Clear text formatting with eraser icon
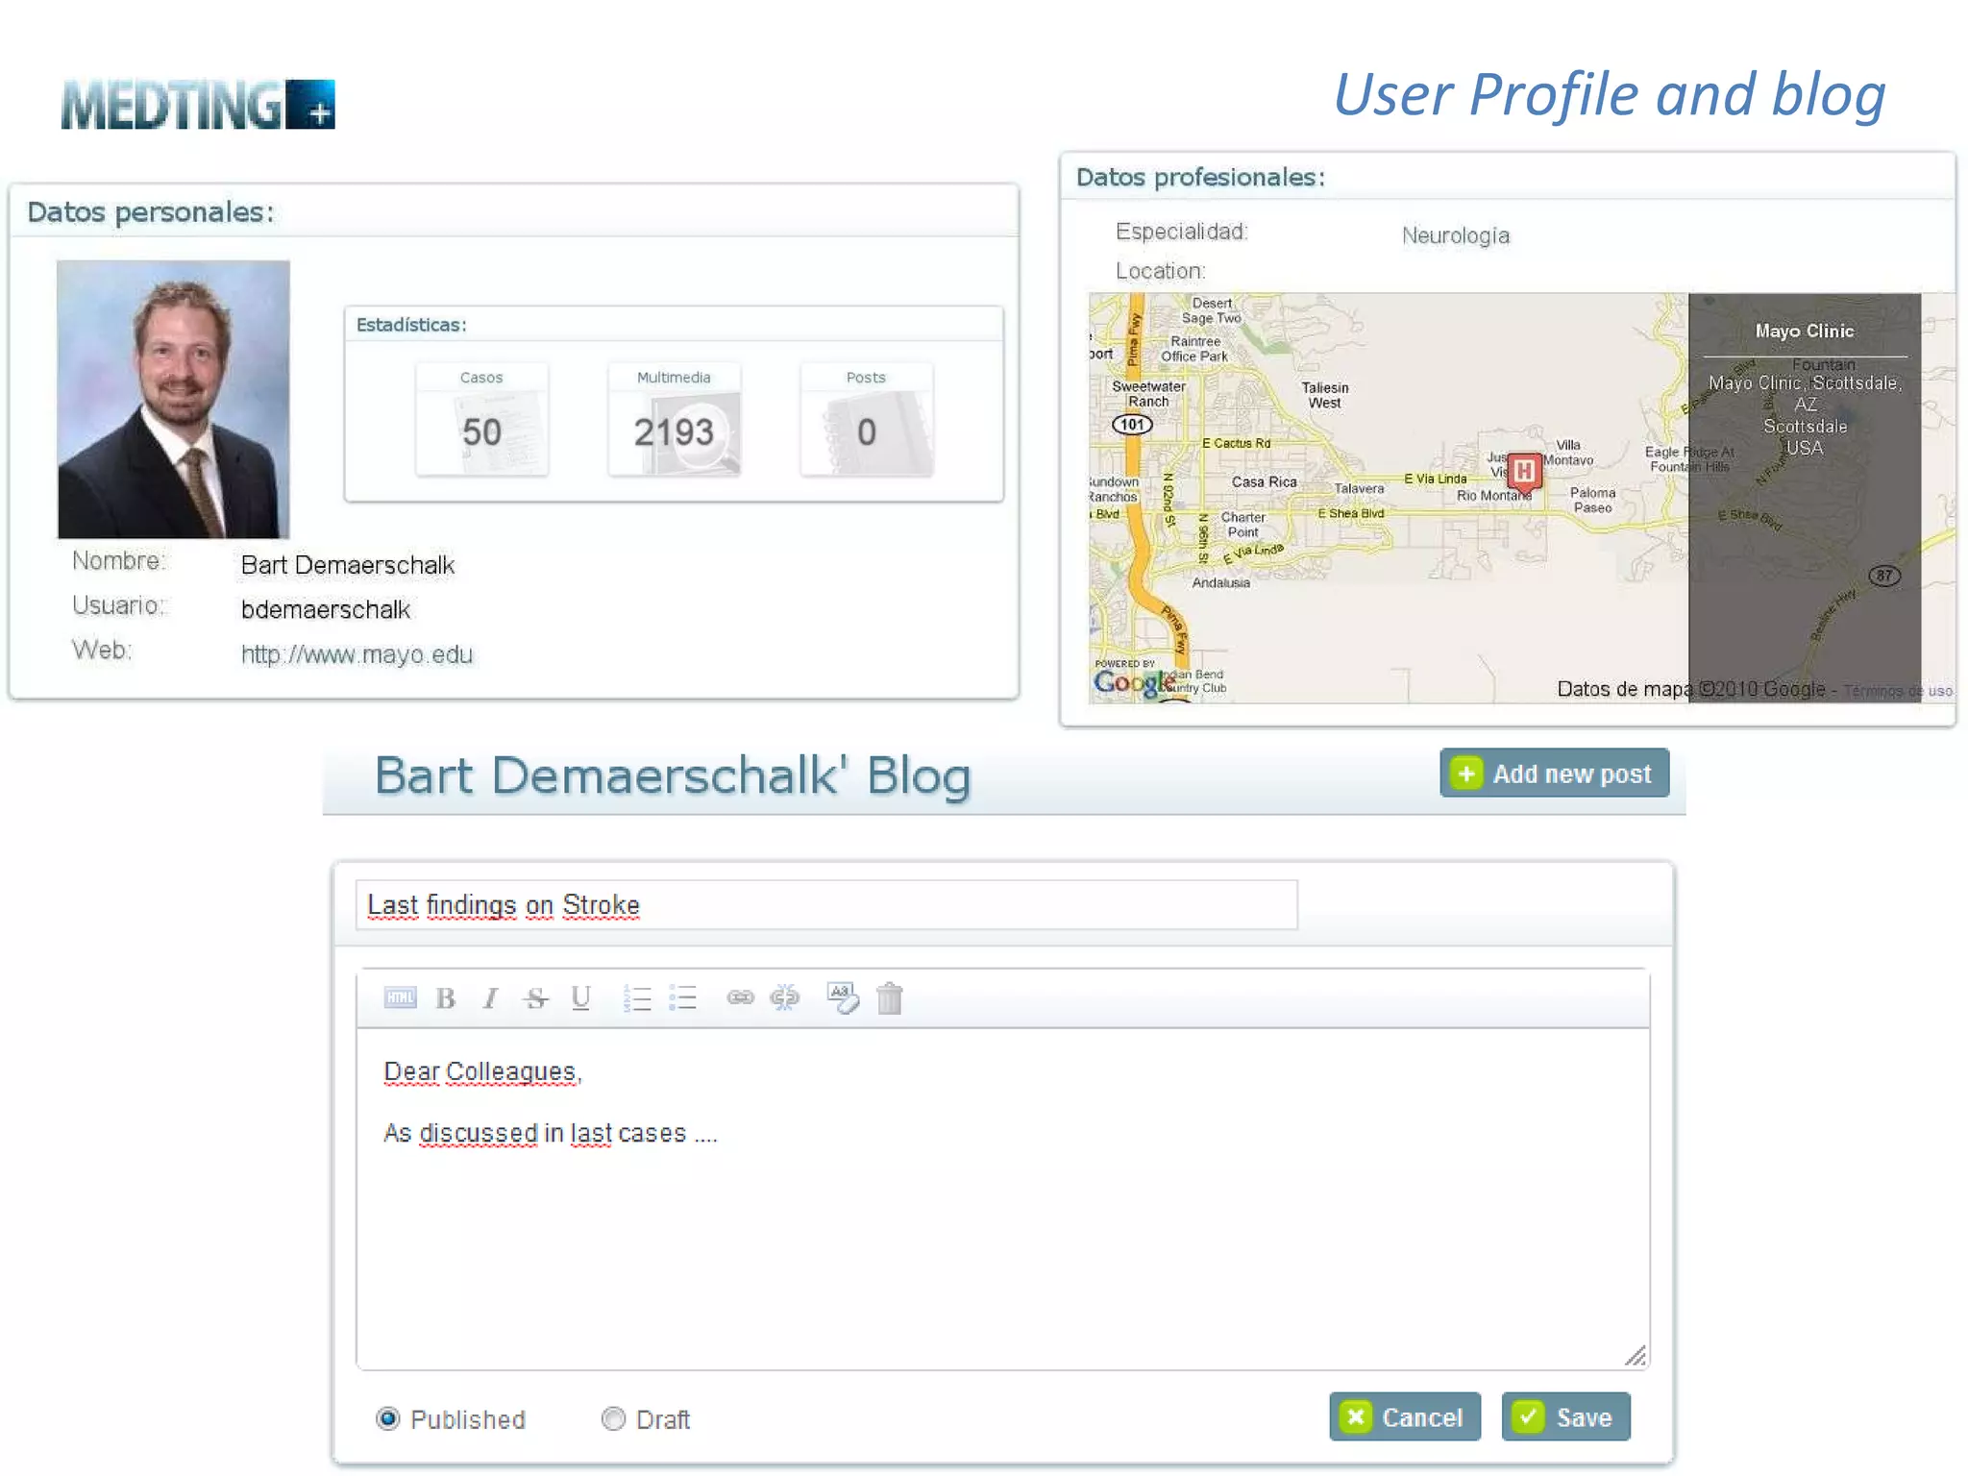 843,997
